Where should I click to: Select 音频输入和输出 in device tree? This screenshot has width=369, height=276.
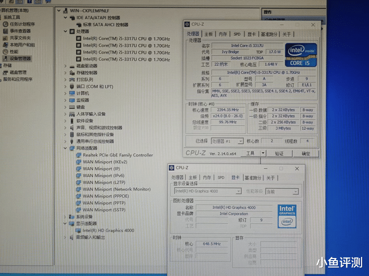[91, 237]
